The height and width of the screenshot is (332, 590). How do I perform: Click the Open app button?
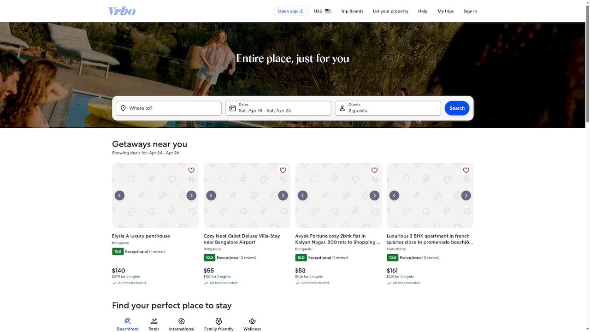pyautogui.click(x=290, y=11)
